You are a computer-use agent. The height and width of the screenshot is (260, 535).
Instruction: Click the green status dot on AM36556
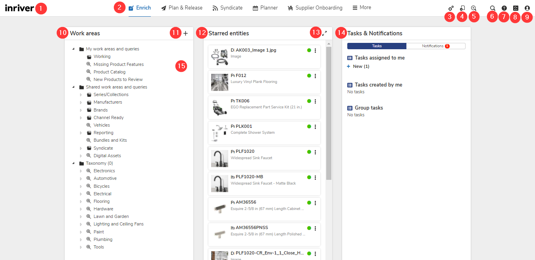coord(309,202)
